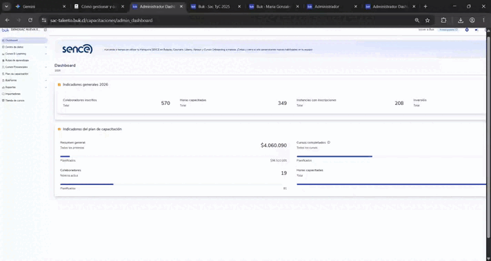The image size is (491, 261).
Task: Open browser extensions puzzle icon
Action: pyautogui.click(x=443, y=20)
